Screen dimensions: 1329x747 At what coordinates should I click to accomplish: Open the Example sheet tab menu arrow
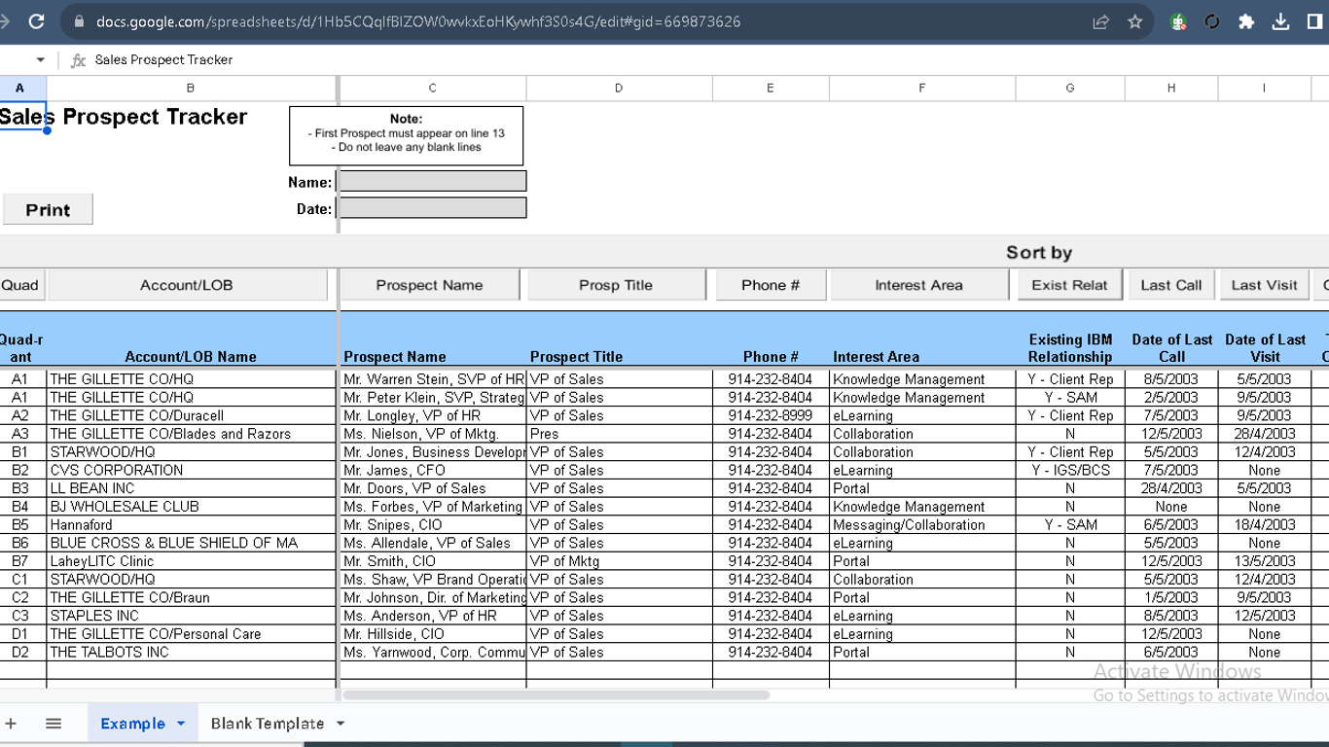pyautogui.click(x=180, y=724)
